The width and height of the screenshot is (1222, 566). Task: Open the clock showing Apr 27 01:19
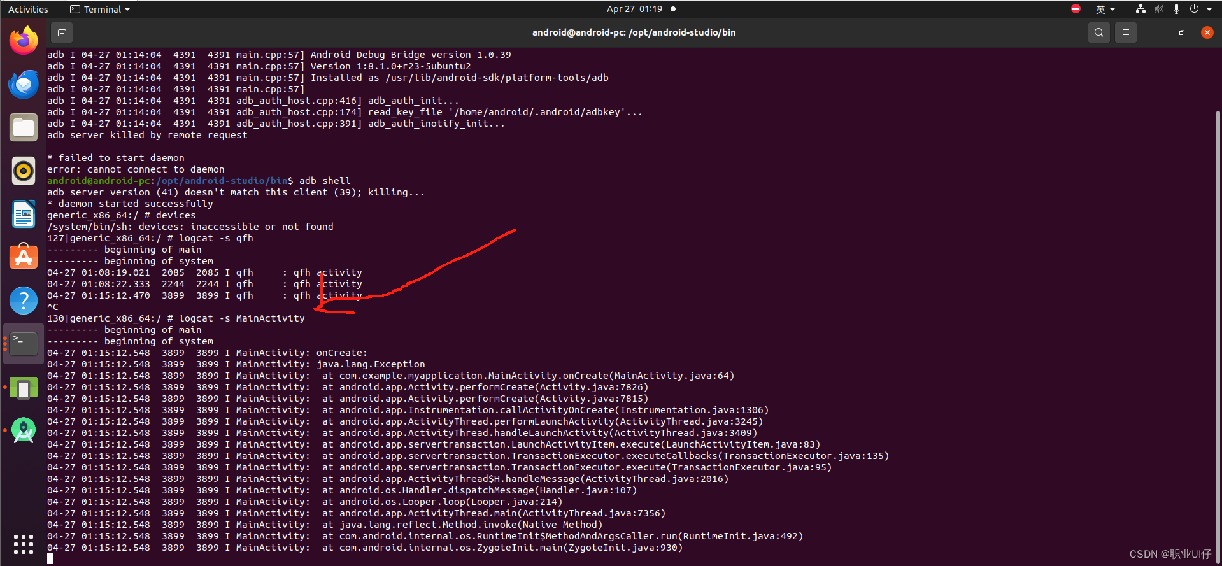click(x=634, y=9)
